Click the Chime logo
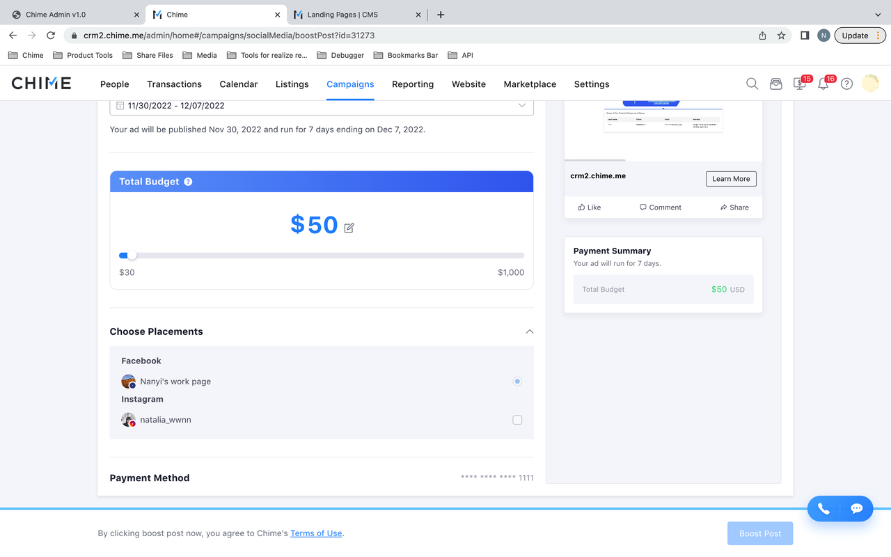The width and height of the screenshot is (891, 557). click(41, 84)
